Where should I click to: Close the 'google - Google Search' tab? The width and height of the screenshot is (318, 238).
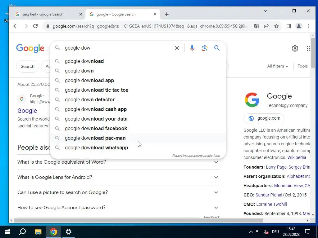(x=155, y=14)
